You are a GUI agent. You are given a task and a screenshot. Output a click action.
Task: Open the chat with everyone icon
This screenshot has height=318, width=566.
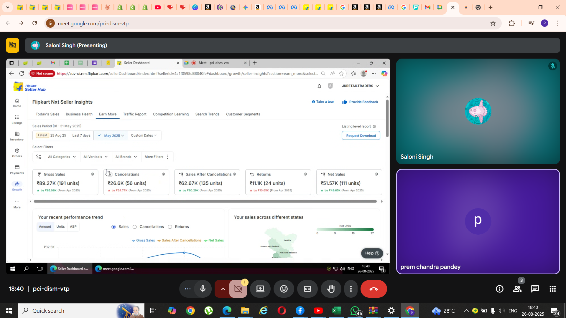pos(535,289)
